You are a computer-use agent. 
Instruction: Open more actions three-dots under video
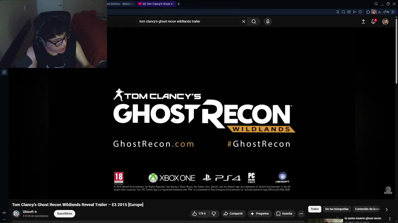pos(301,213)
